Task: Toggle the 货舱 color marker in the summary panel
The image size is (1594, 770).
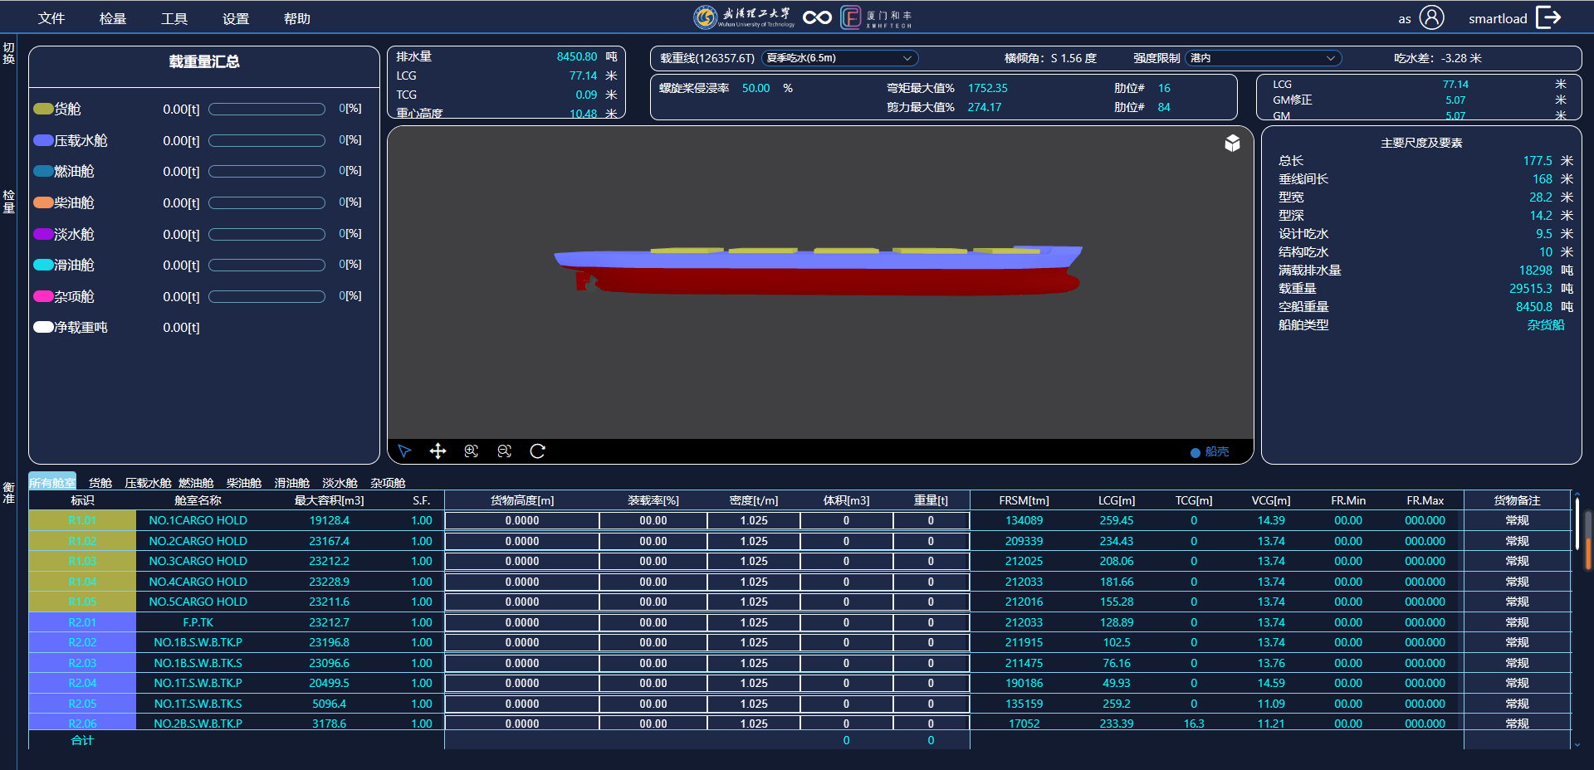Action: (x=42, y=108)
